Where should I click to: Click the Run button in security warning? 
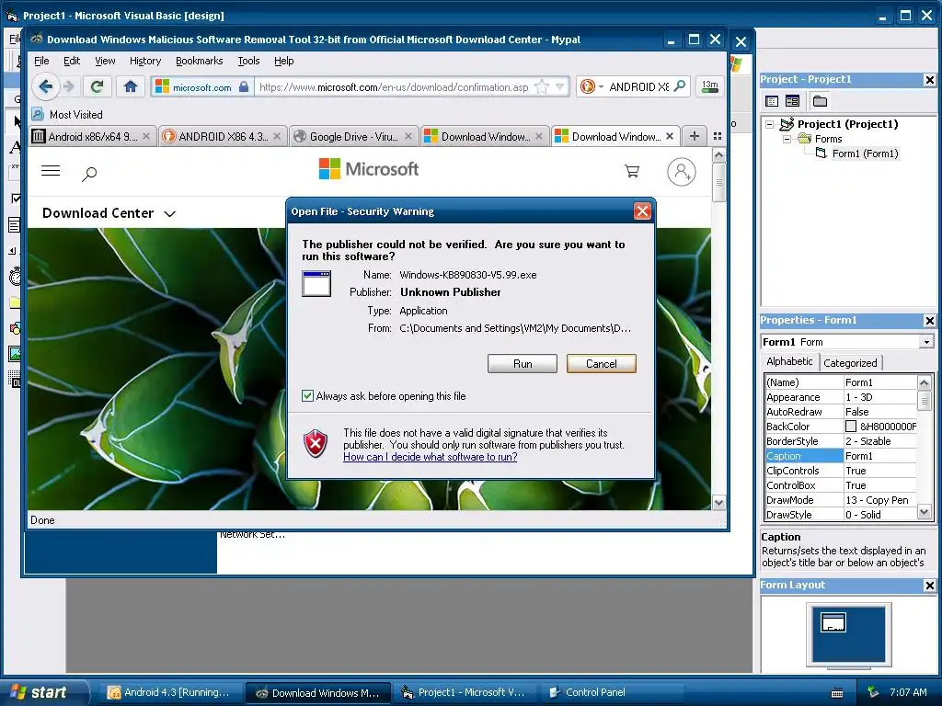[x=523, y=364]
